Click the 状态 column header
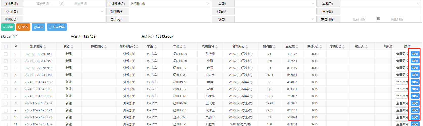The height and width of the screenshot is (126, 423). pyautogui.click(x=67, y=46)
